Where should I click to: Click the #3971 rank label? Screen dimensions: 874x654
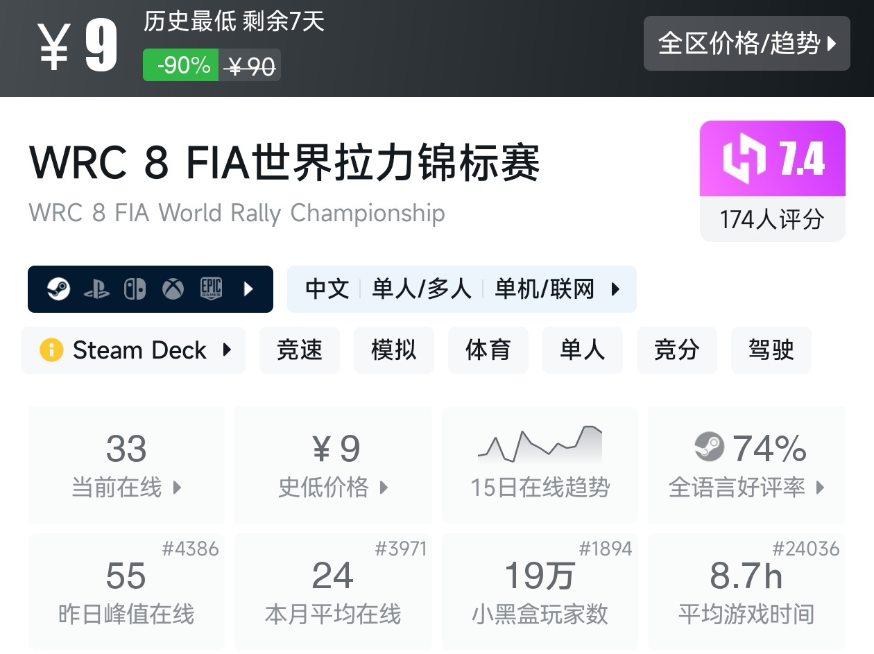click(x=401, y=549)
